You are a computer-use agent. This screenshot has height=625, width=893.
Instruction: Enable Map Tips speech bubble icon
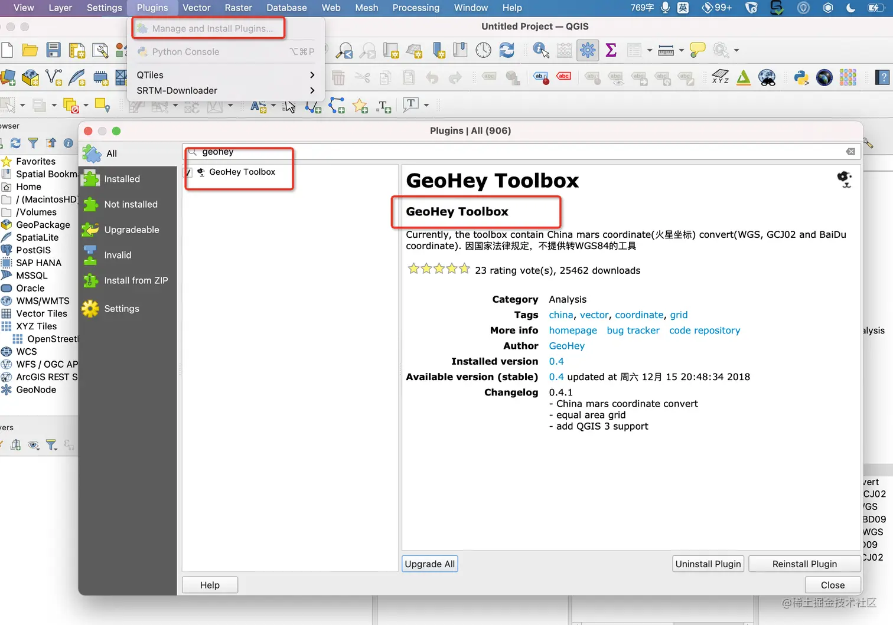coord(698,50)
